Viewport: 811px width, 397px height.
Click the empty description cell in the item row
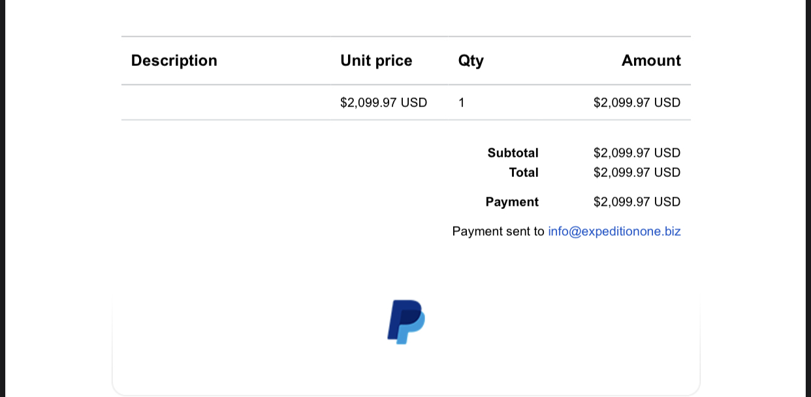tap(226, 103)
